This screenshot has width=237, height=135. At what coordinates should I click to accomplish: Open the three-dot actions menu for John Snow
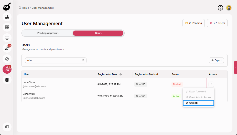click(211, 84)
